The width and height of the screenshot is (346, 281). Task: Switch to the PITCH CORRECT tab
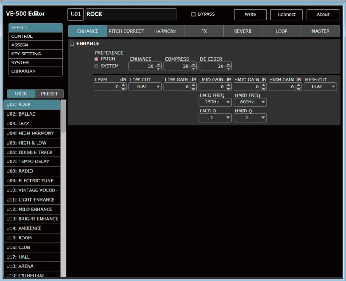point(126,31)
